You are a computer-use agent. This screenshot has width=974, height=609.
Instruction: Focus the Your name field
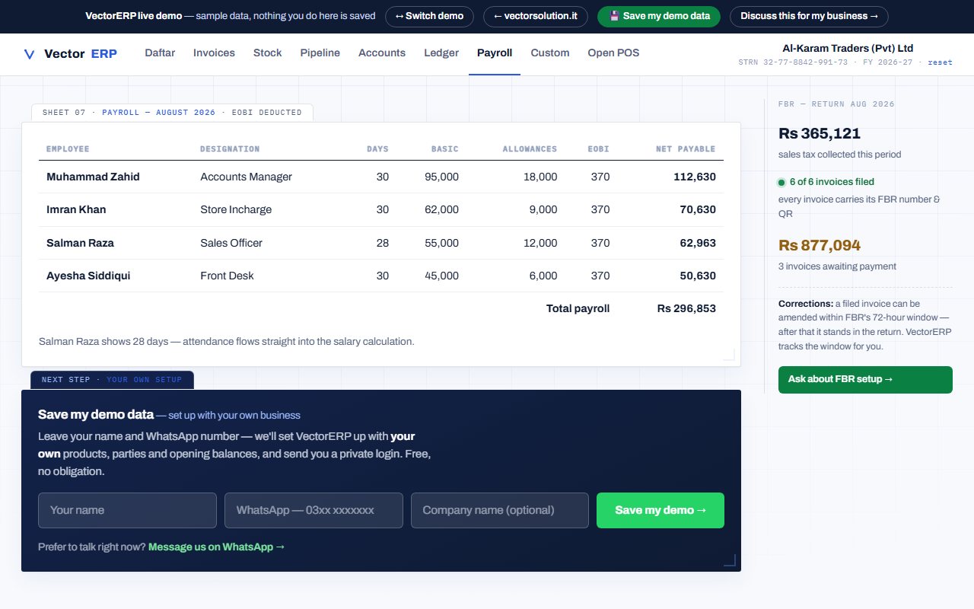click(x=127, y=510)
